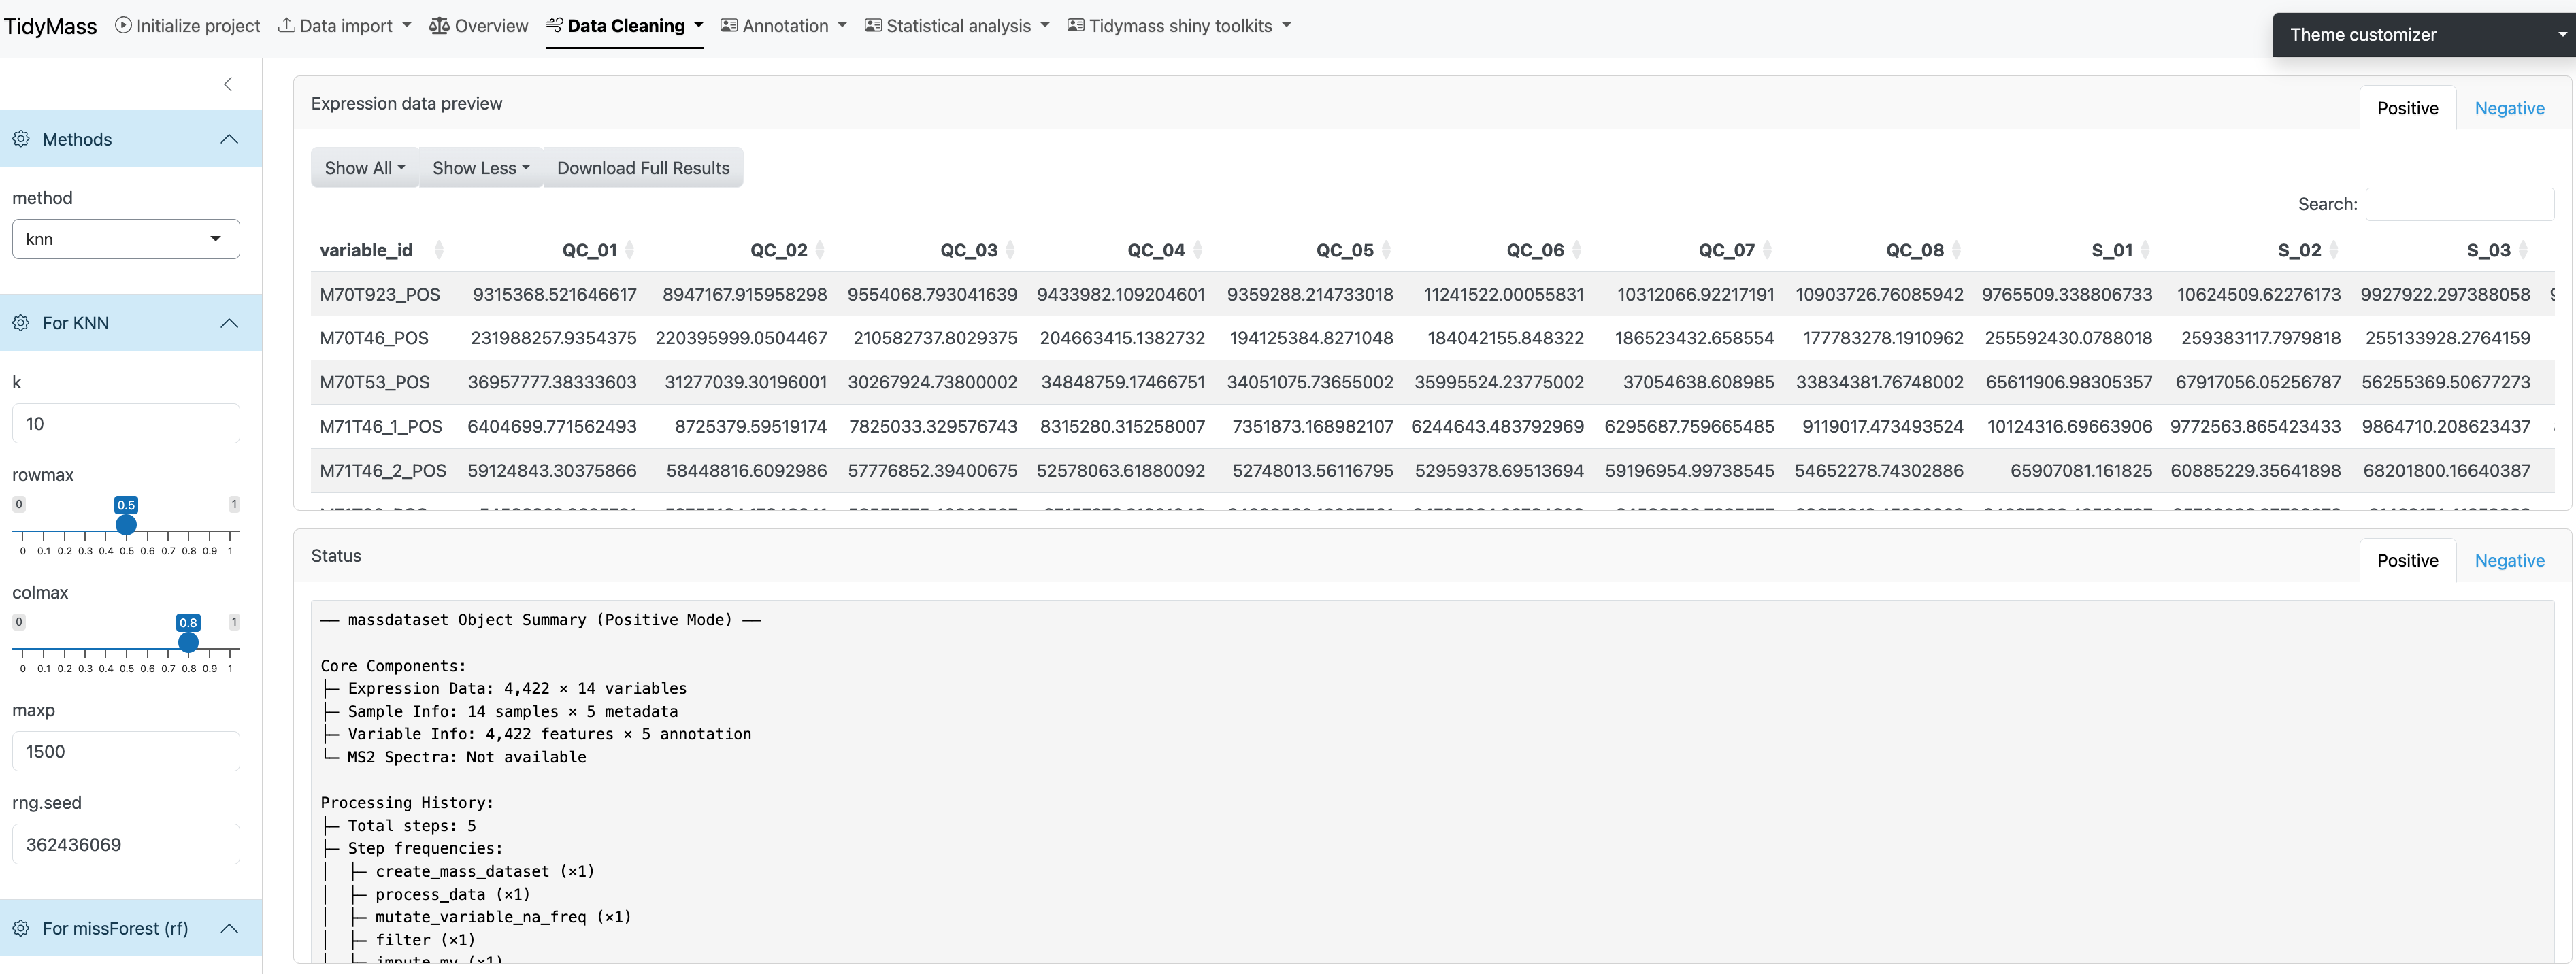This screenshot has height=974, width=2576.
Task: Click 'MS2 Spectra: Not available' status line
Action: [467, 757]
